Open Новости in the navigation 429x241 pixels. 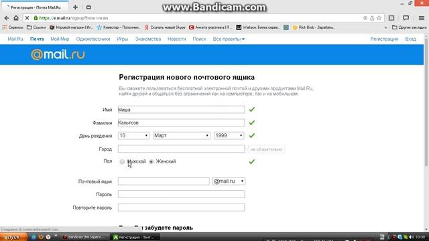(x=177, y=39)
